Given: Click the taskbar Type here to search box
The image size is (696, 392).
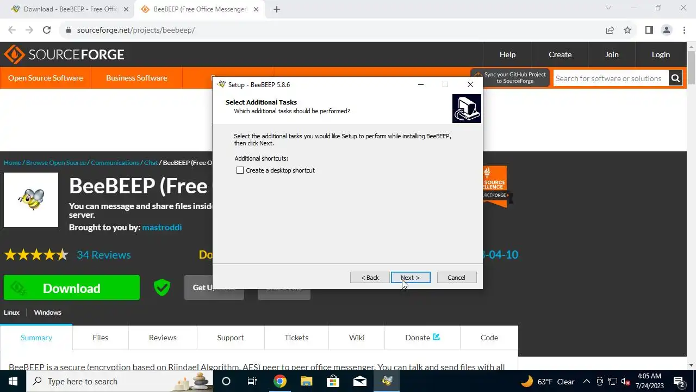Looking at the screenshot, I should pos(119,381).
